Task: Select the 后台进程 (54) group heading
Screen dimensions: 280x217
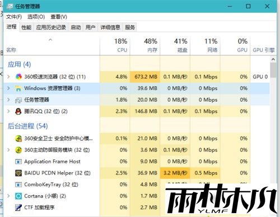Action: click(27, 126)
